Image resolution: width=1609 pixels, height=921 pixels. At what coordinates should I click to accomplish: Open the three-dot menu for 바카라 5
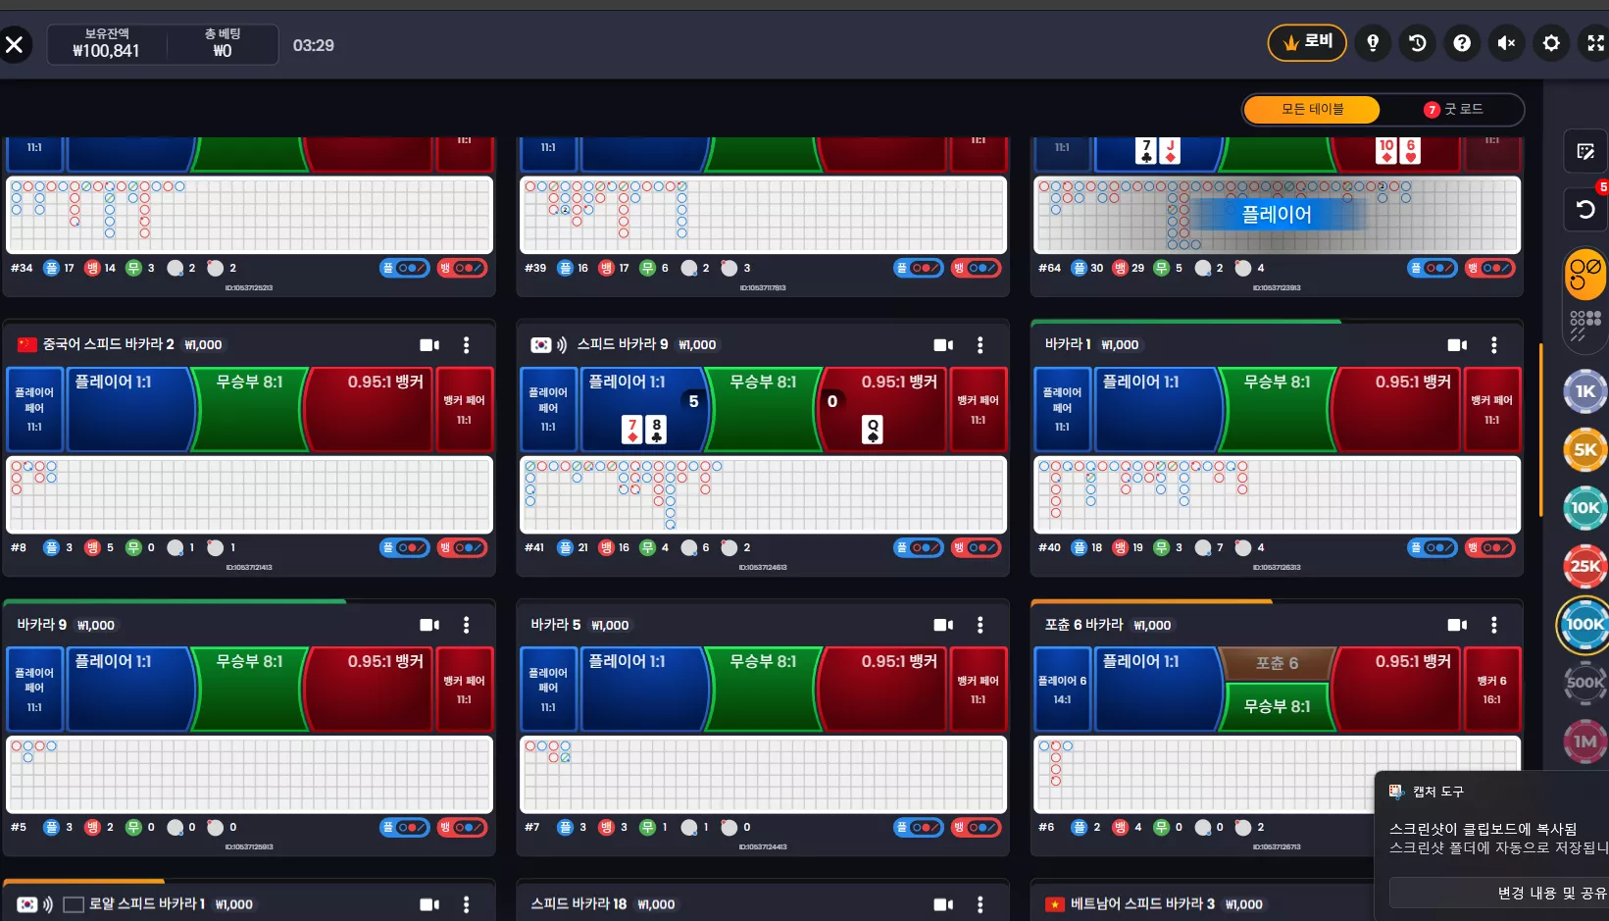980,625
